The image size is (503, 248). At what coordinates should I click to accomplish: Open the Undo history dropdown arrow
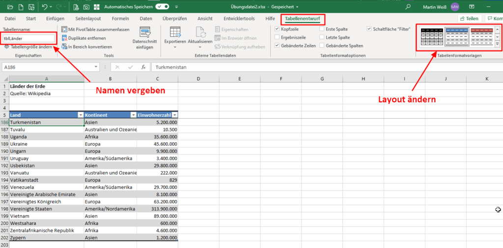pyautogui.click(x=52, y=7)
